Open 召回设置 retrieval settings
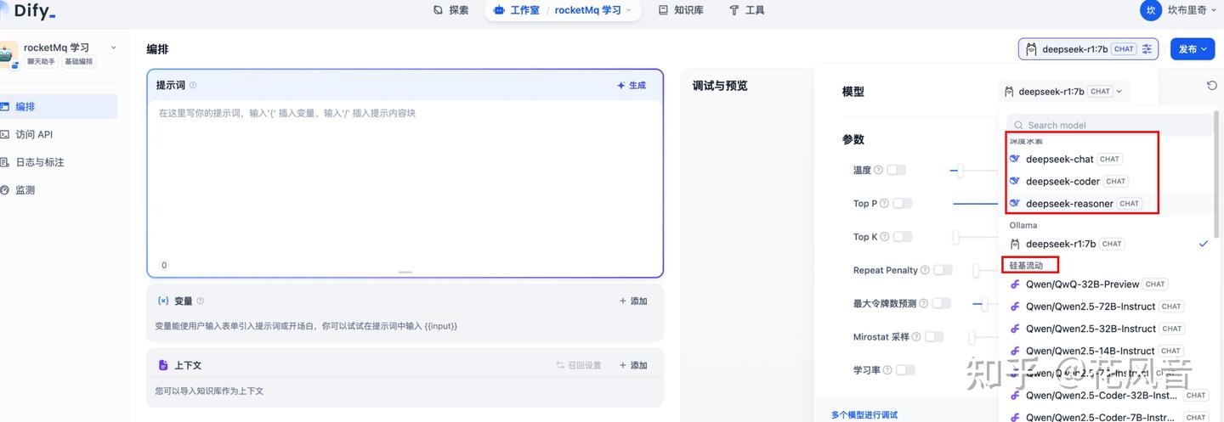This screenshot has height=422, width=1224. pos(579,365)
